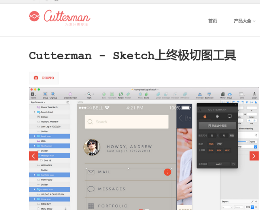Click the Flatten toolbar icon
Image resolution: width=260 pixels, height=210 pixels.
128,94
